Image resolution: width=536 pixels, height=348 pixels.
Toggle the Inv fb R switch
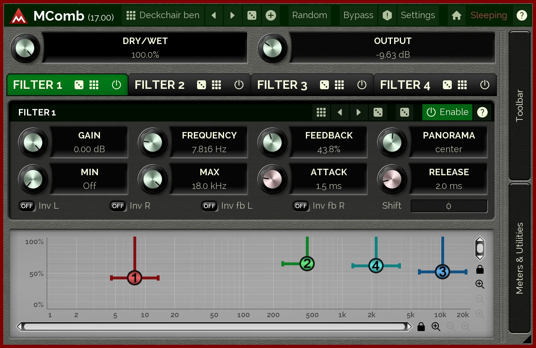click(x=301, y=206)
